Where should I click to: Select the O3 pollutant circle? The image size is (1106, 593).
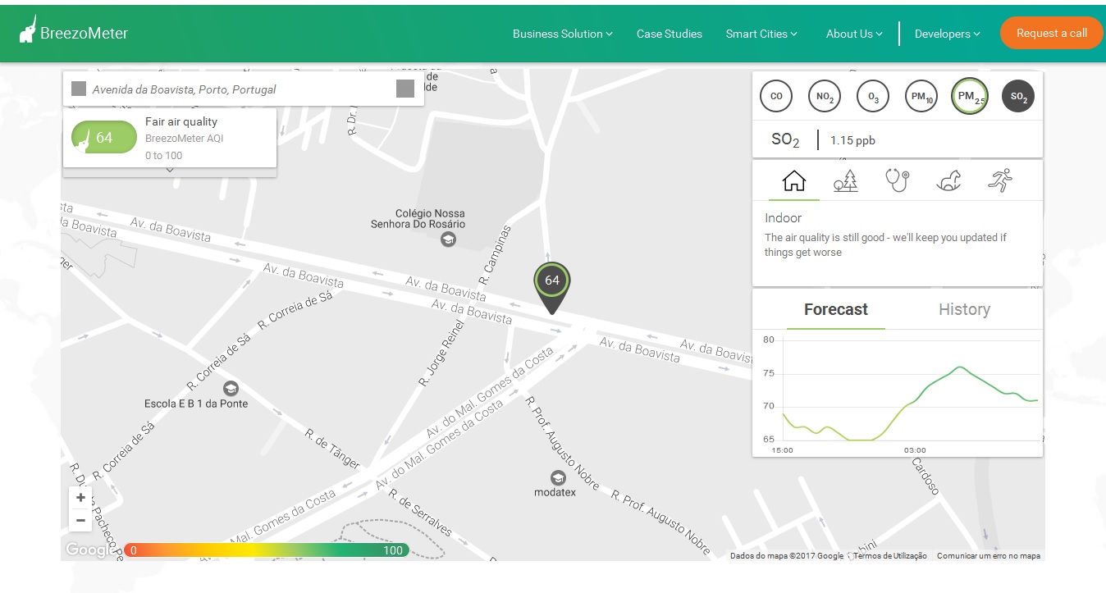click(873, 96)
